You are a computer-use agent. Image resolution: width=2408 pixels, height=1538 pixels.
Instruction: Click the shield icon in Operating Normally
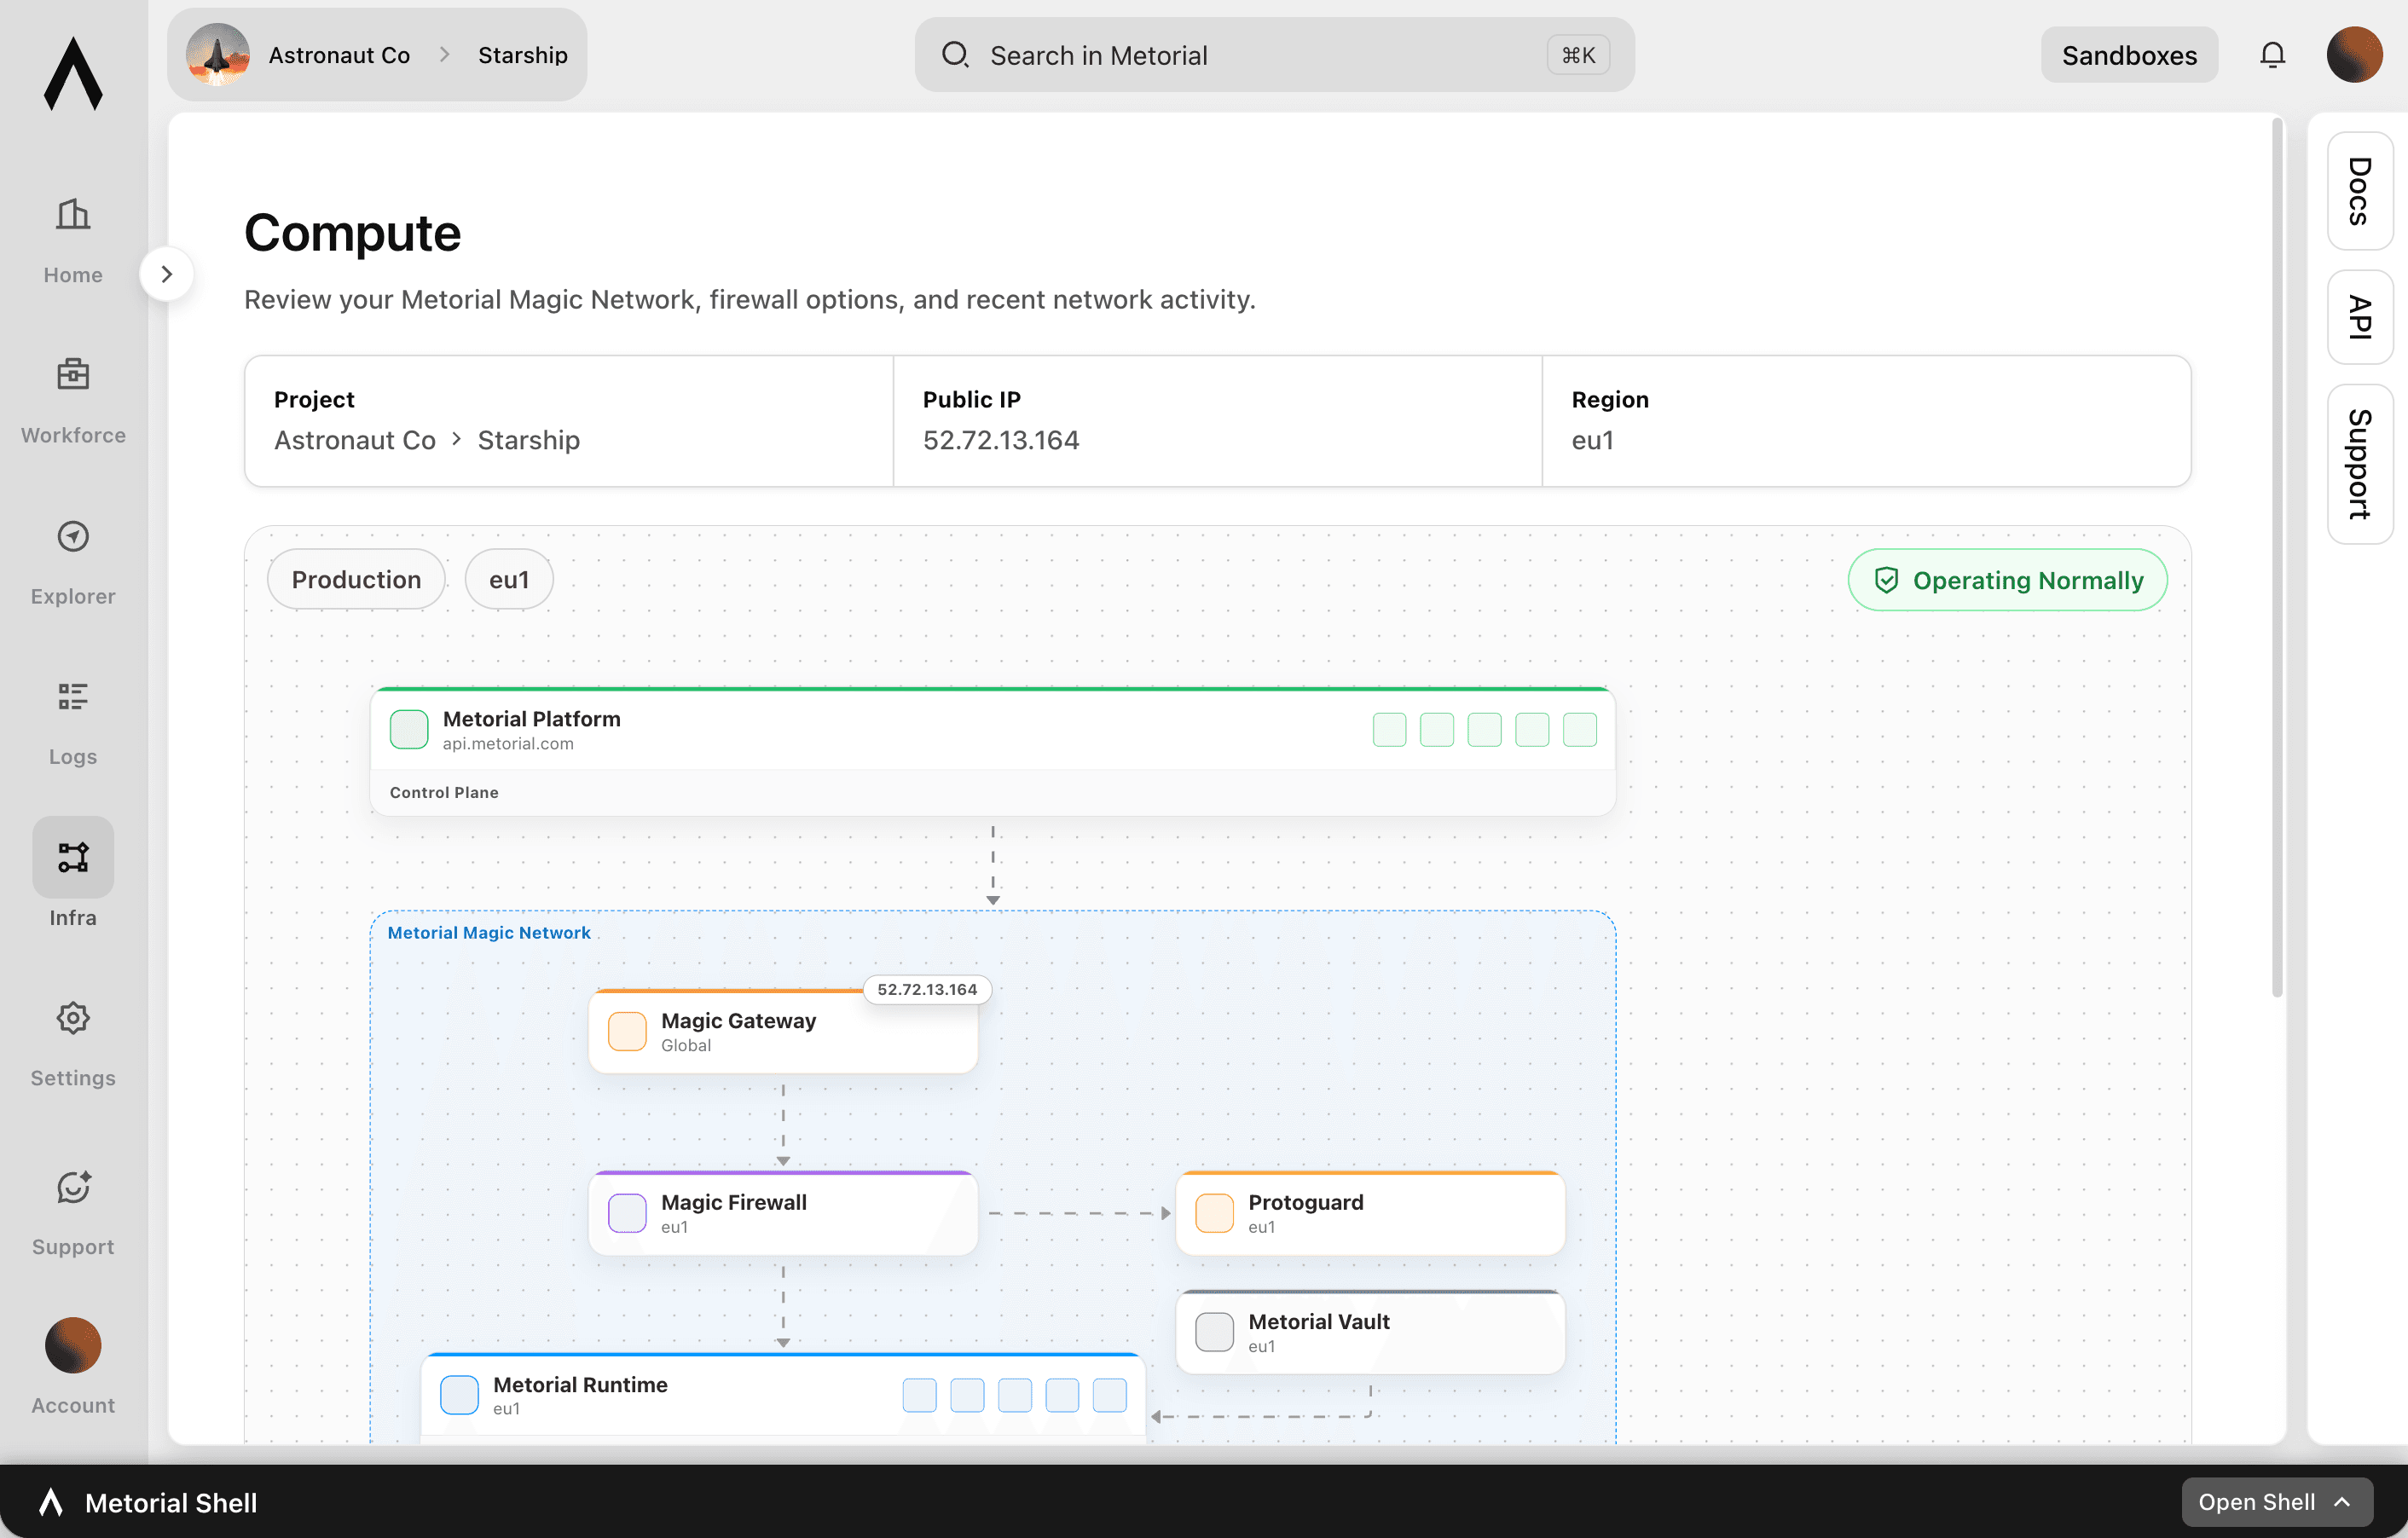pos(1886,580)
